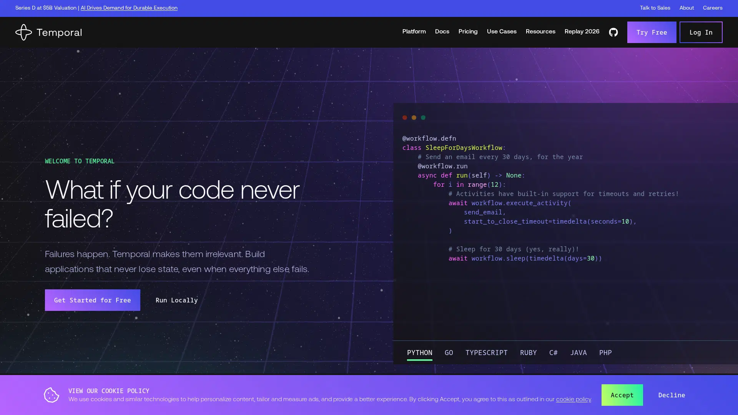
Task: Open the PHP code tab
Action: click(605, 353)
